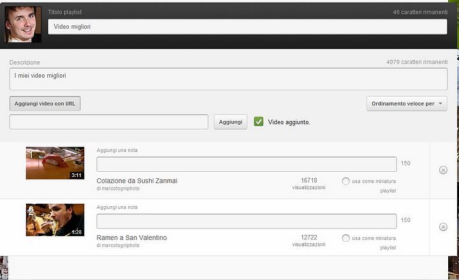459x280 pixels.
Task: Click the user profile avatar
Action: [23, 25]
